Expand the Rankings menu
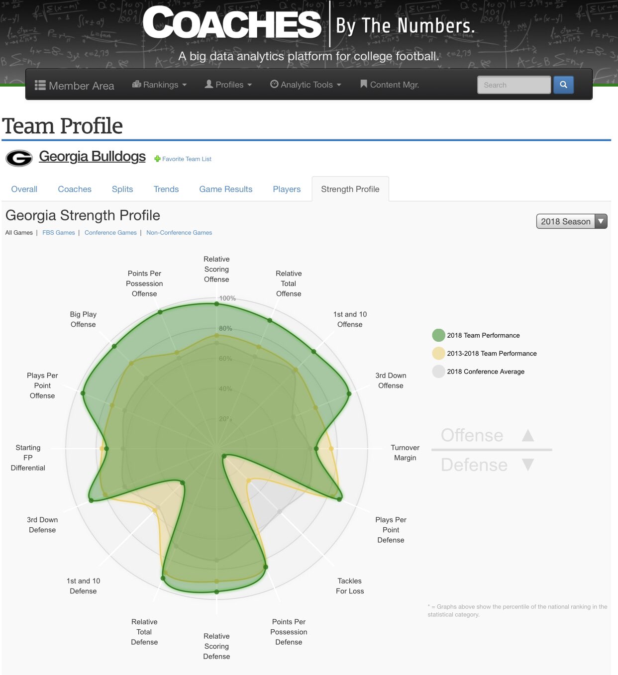This screenshot has width=618, height=675. (x=160, y=85)
